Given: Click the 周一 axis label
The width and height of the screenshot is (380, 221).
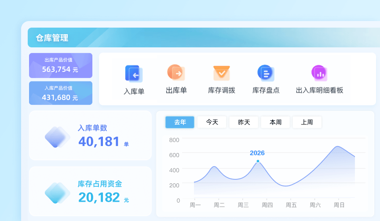Looking at the screenshot, I should 195,205.
